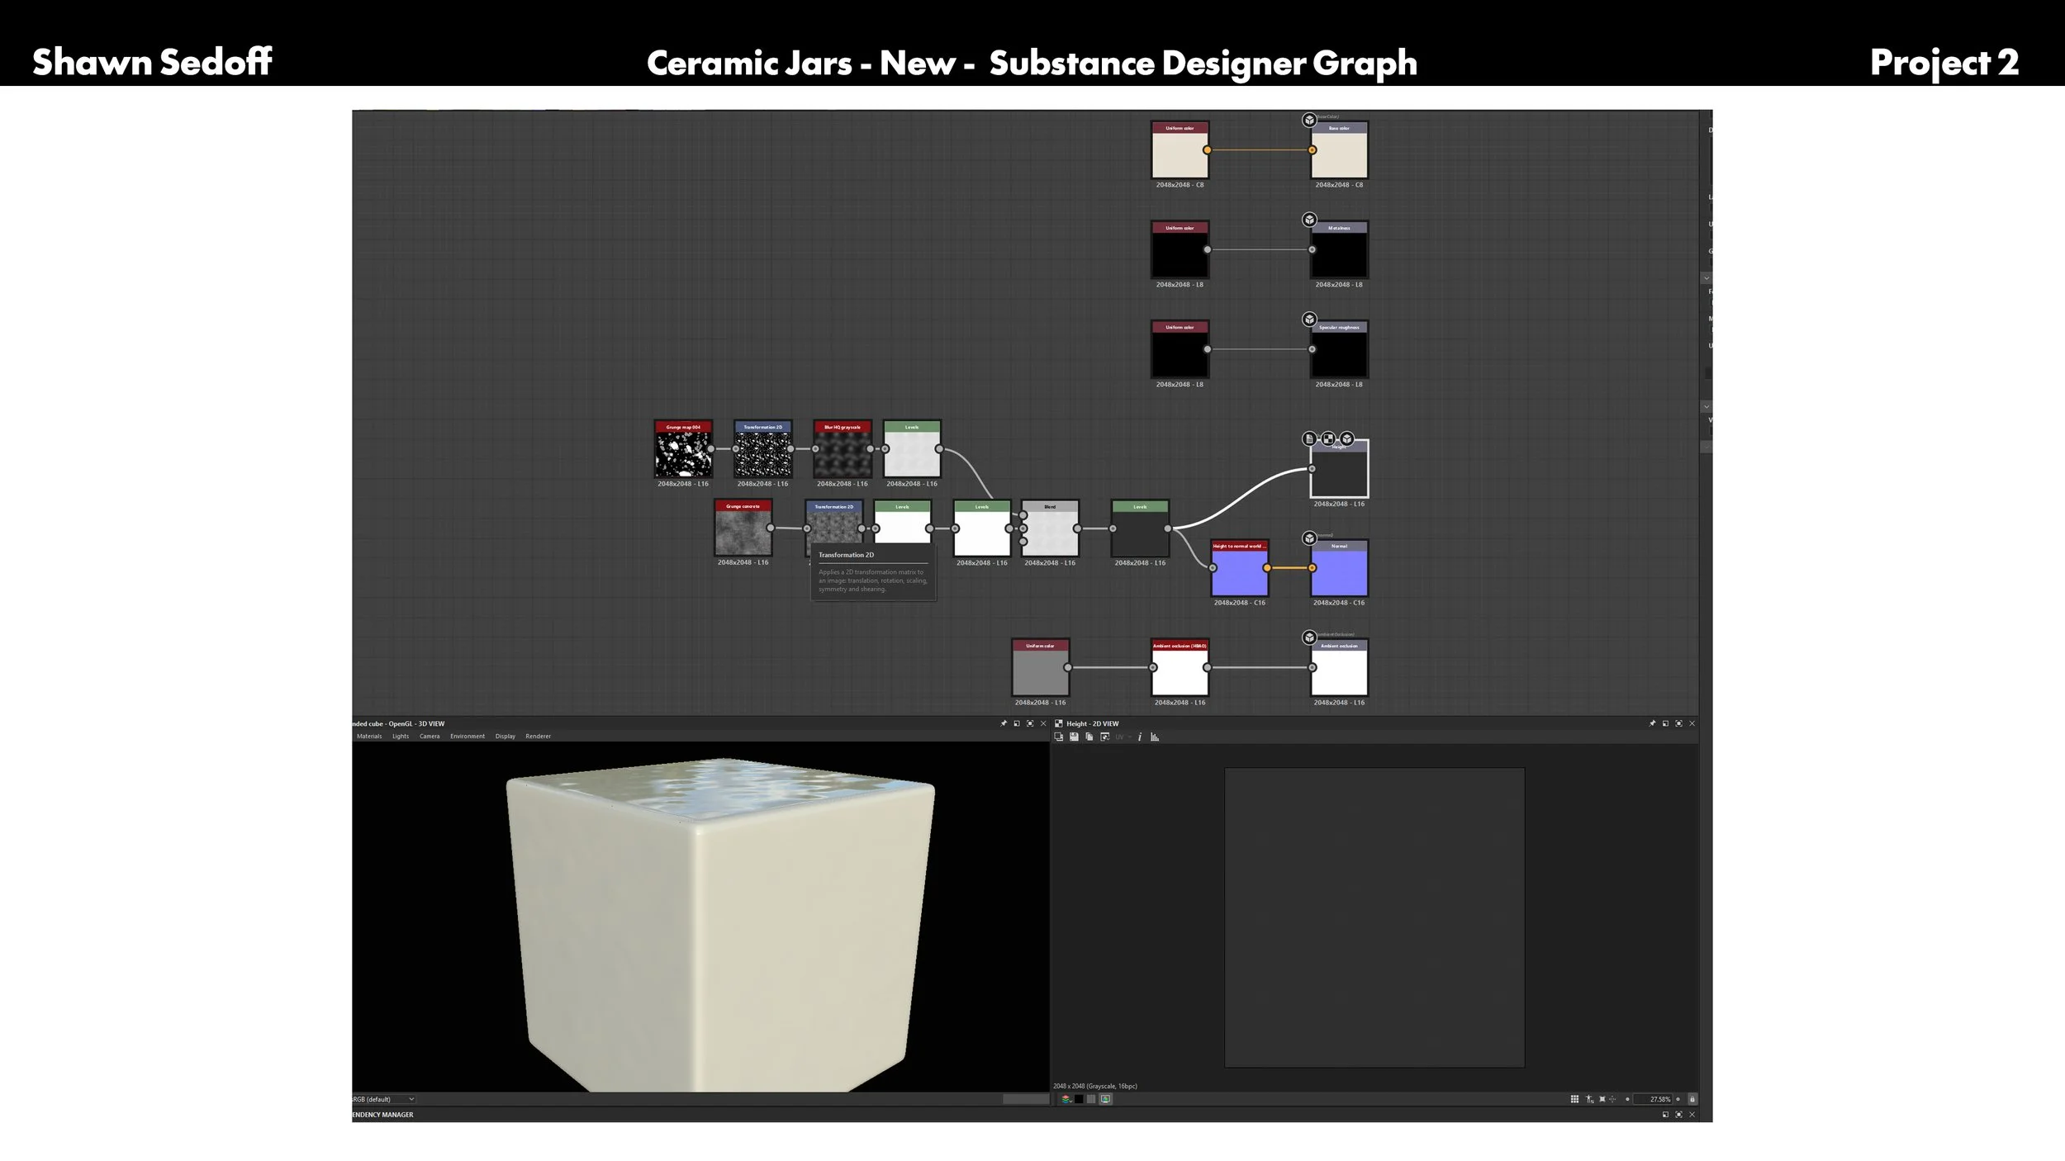Image resolution: width=2065 pixels, height=1161 pixels.
Task: Maximize the Dependency Manager panel
Action: (x=1678, y=1115)
